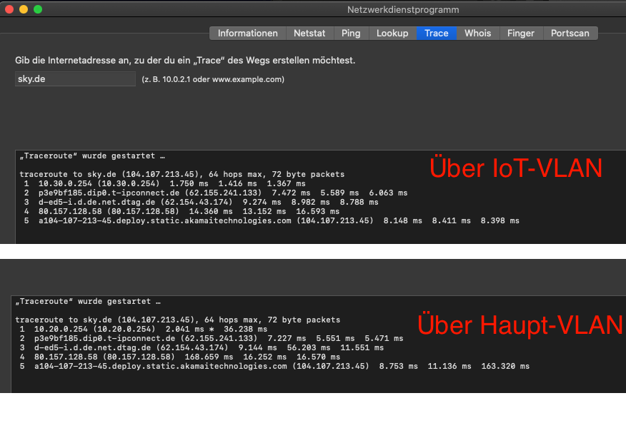
Task: Click the 163.320 ms value in the lower trace
Action: point(505,366)
